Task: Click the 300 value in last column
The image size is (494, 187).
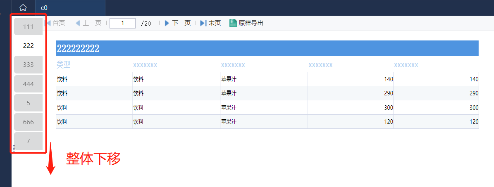Action: pos(474,108)
